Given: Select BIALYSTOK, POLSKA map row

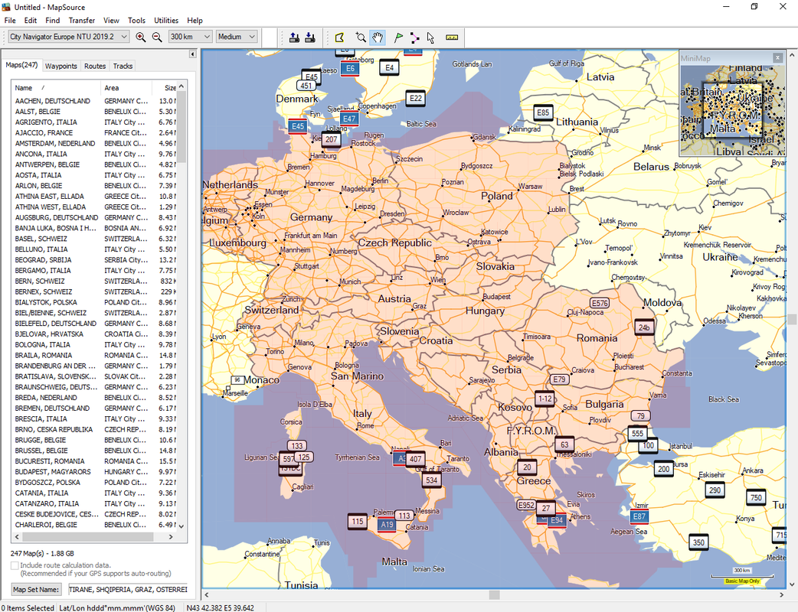Looking at the screenshot, I should click(94, 302).
